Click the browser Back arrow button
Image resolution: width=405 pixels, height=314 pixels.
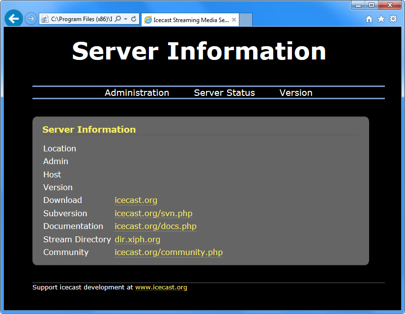pos(14,19)
